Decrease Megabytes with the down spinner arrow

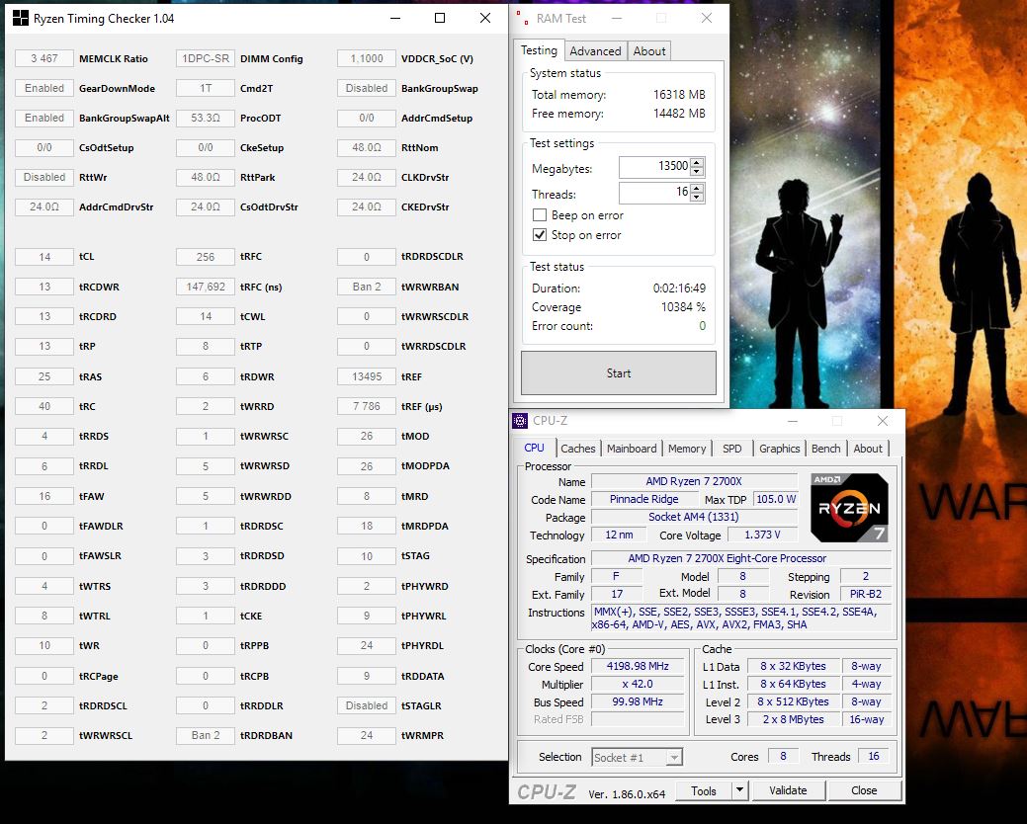point(697,172)
